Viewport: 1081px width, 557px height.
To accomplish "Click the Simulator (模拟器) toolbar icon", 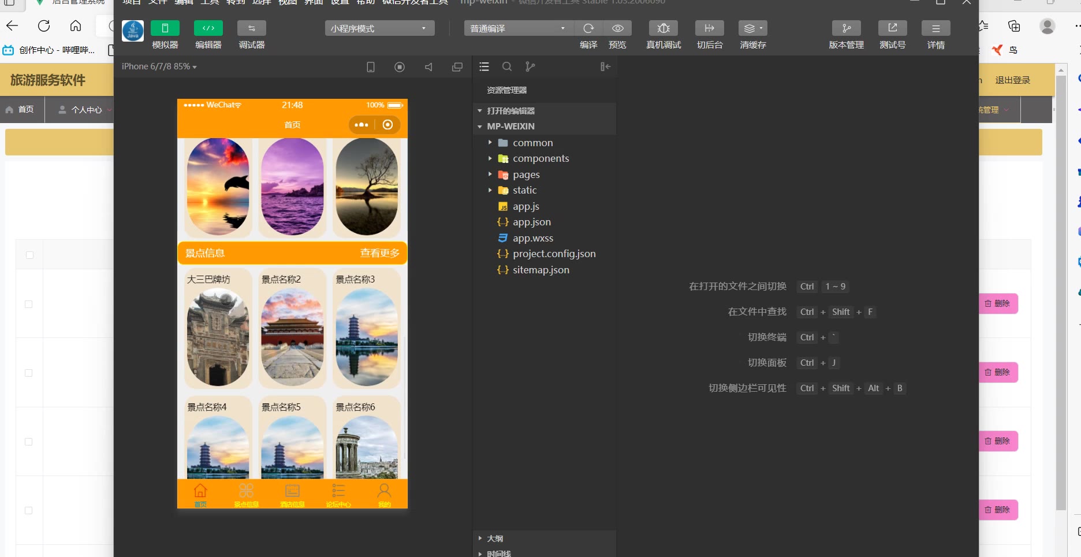I will (165, 28).
